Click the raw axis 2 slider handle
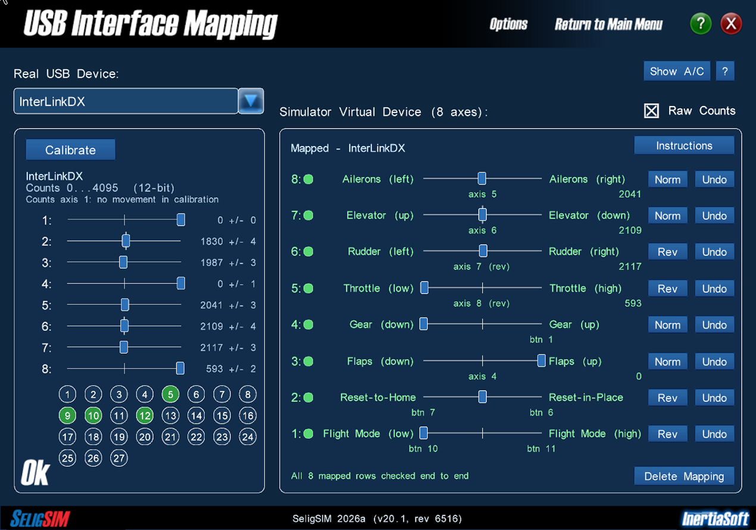Image resolution: width=756 pixels, height=530 pixels. click(126, 241)
